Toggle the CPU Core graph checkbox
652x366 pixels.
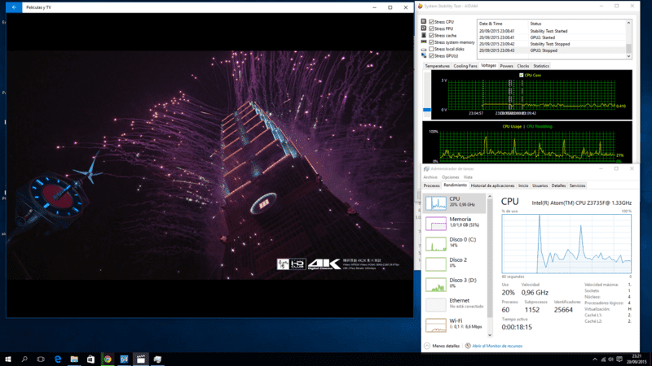click(521, 75)
